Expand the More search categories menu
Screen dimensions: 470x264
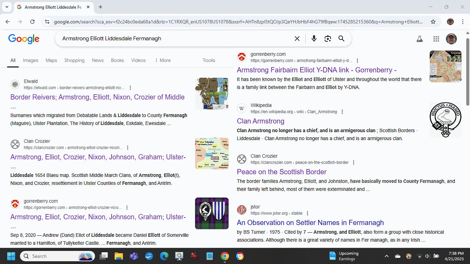click(163, 60)
